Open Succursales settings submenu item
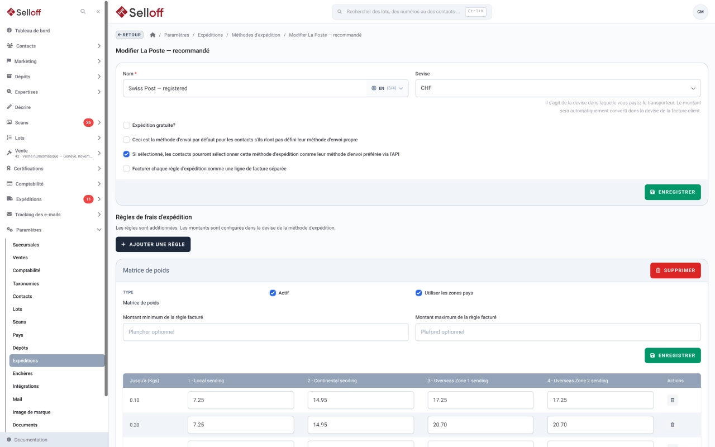 (x=57, y=245)
